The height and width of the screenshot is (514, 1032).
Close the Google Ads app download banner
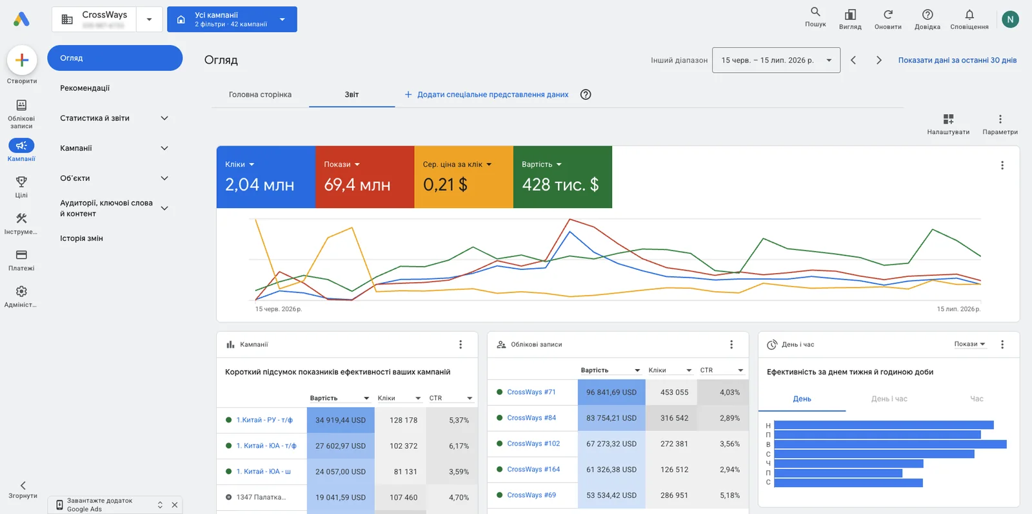[175, 505]
